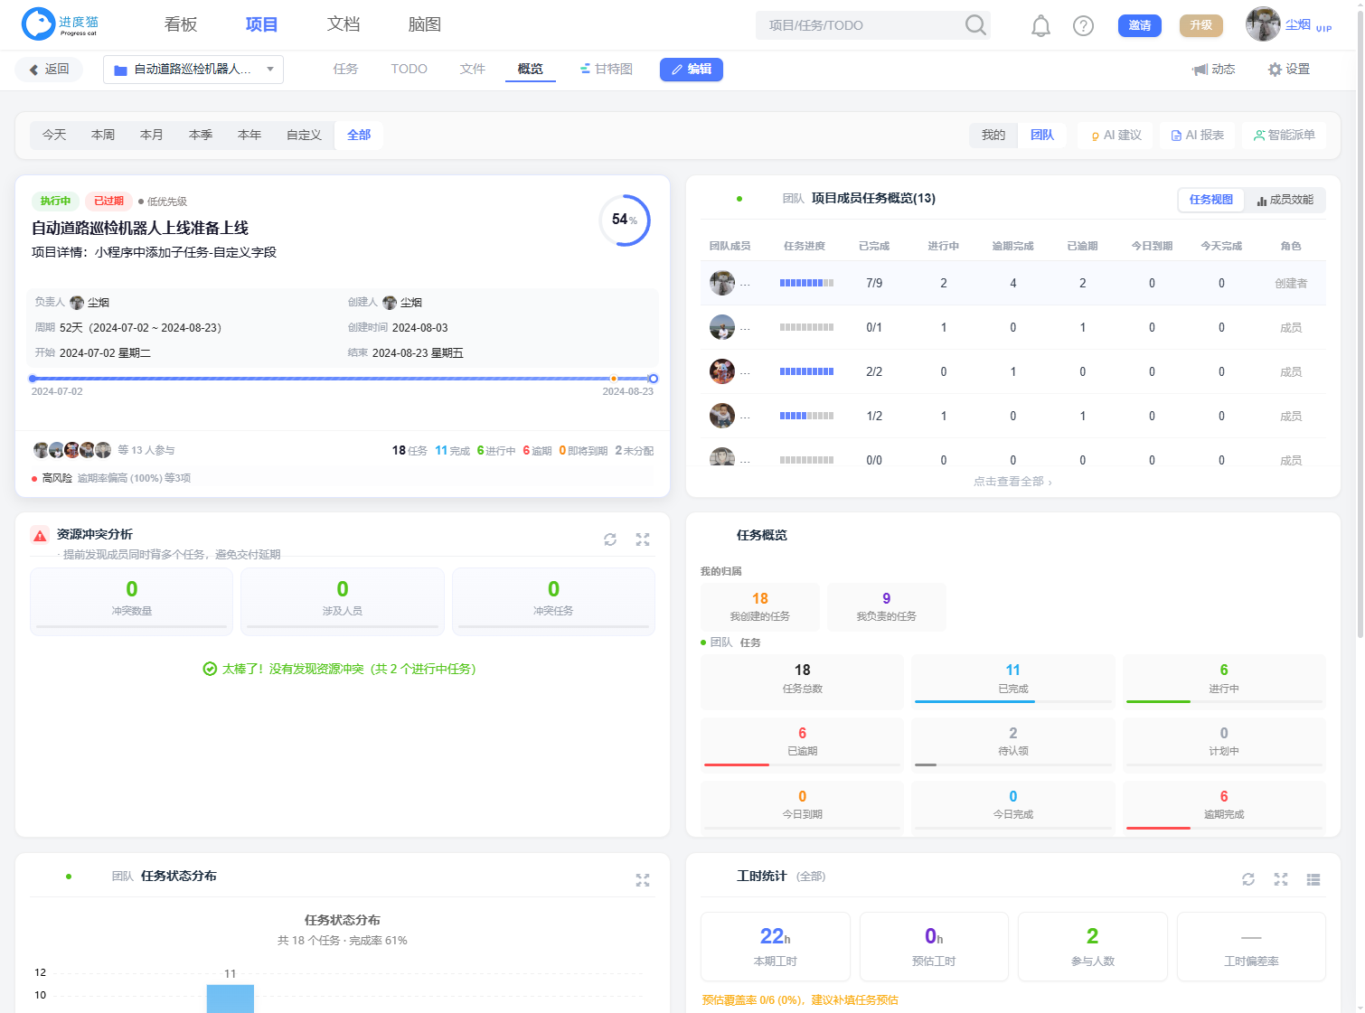
Task: Click the search magnifier icon
Action: [x=975, y=24]
